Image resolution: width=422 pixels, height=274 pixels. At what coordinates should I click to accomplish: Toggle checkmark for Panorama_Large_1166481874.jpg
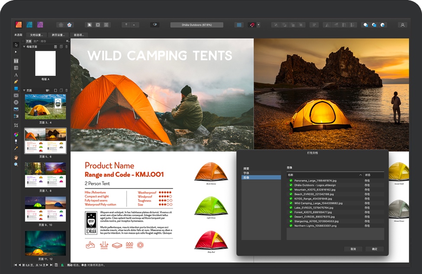(291, 181)
